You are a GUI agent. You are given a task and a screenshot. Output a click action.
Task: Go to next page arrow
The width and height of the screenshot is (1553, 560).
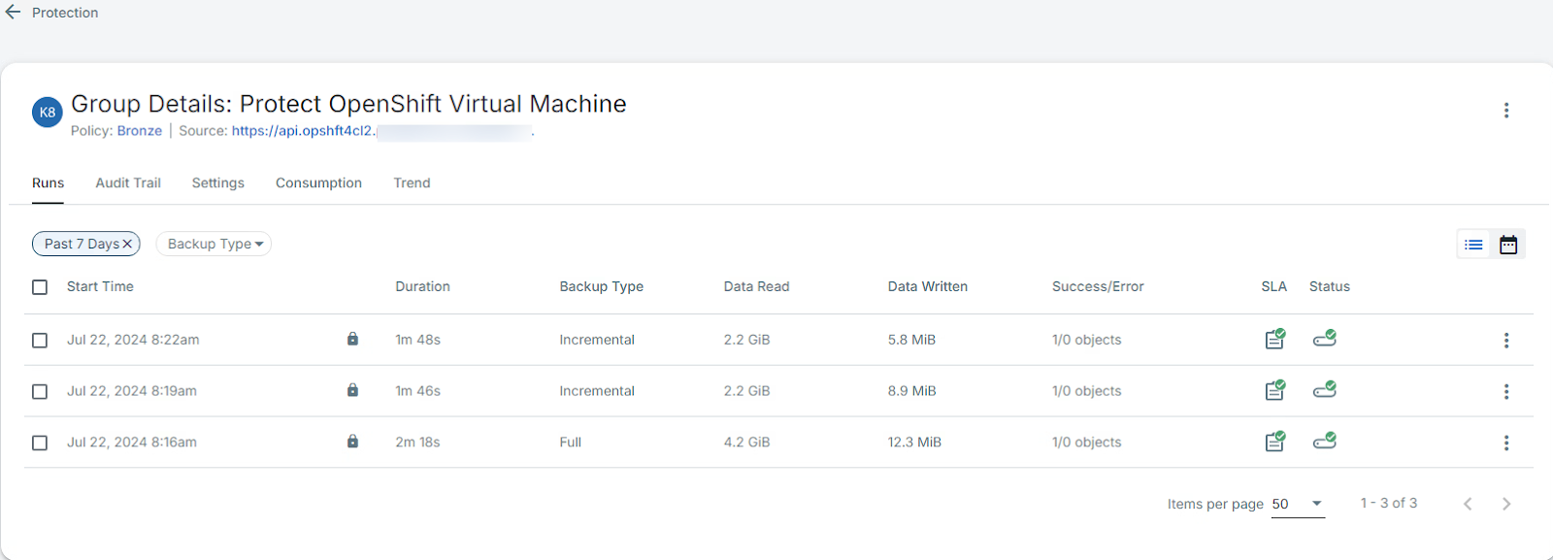pyautogui.click(x=1505, y=504)
